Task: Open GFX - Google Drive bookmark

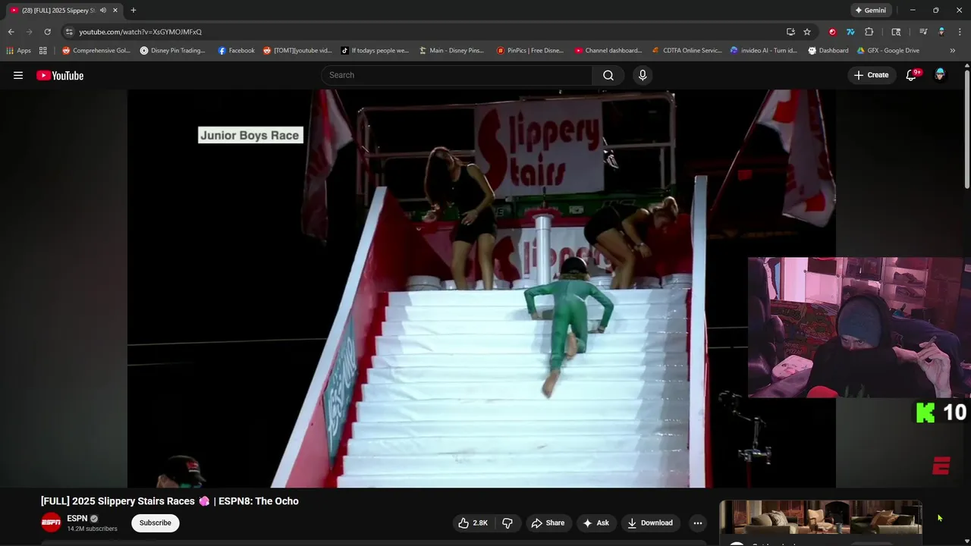Action: pyautogui.click(x=888, y=51)
